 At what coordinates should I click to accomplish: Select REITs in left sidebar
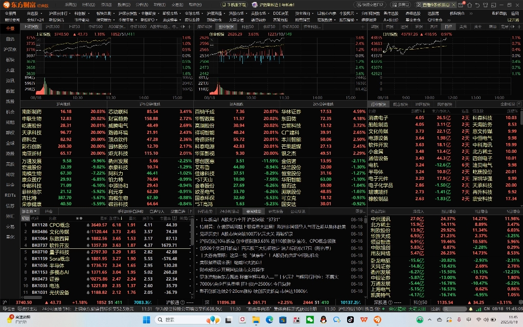pyautogui.click(x=10, y=195)
